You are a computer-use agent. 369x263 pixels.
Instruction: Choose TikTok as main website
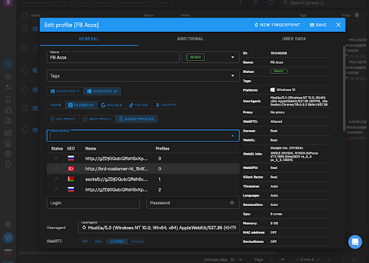pyautogui.click(x=138, y=105)
